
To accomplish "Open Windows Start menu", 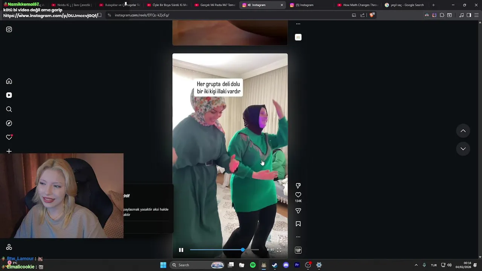I will pos(163,265).
